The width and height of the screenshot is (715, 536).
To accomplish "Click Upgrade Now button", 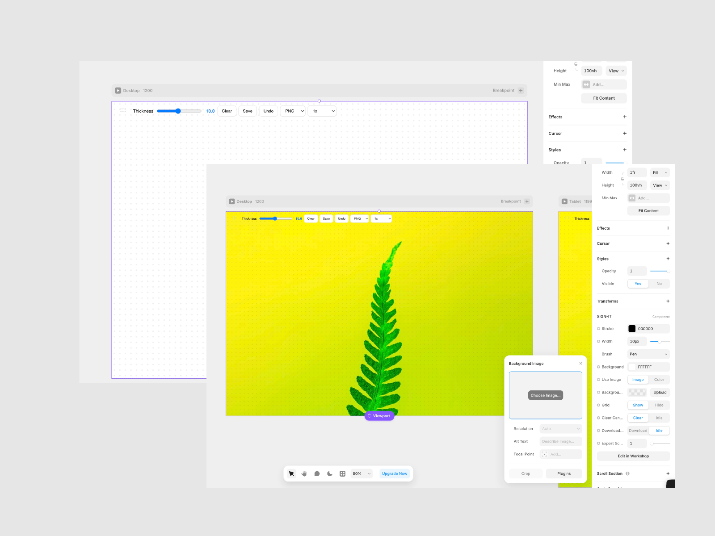I will click(395, 473).
